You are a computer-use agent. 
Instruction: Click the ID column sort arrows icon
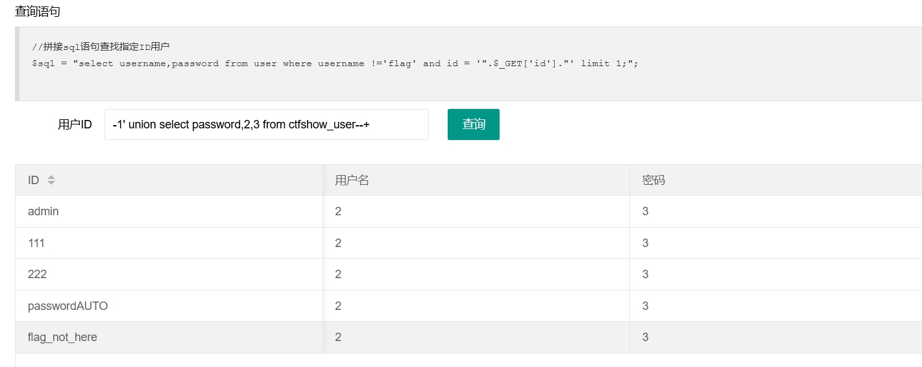tap(51, 180)
